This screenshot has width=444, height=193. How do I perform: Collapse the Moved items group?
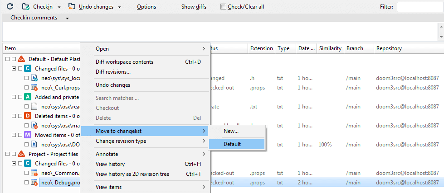[x=13, y=135]
